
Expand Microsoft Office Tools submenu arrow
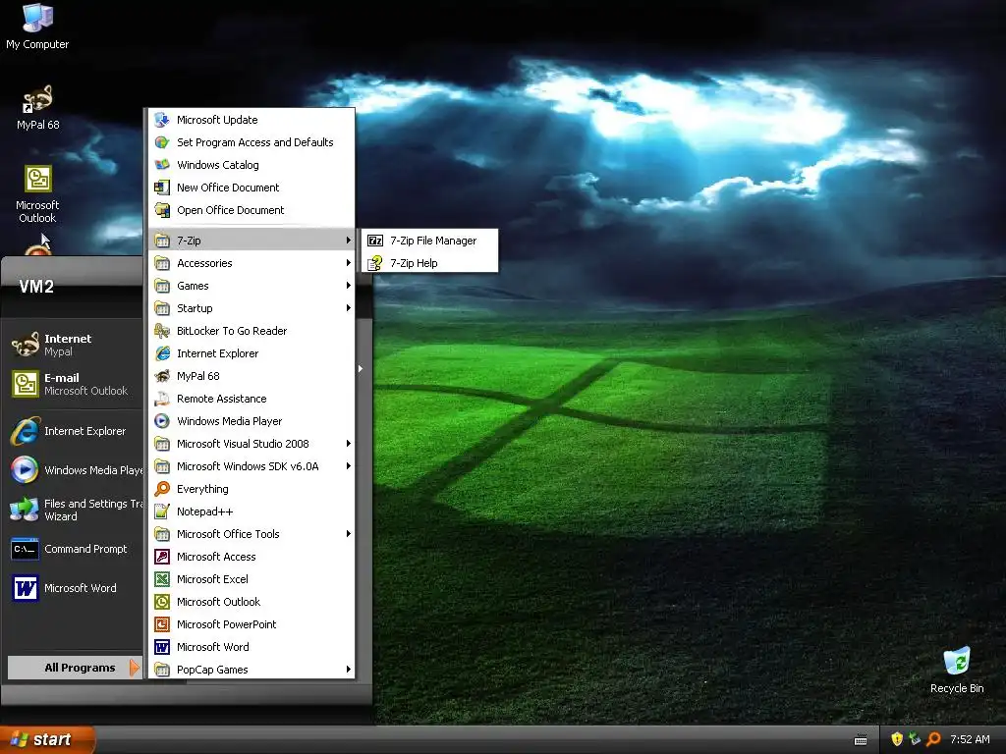coord(349,533)
